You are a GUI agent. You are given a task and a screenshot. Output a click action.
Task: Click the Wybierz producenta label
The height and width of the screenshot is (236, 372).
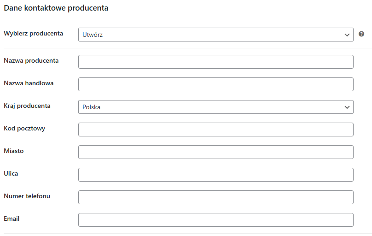point(34,34)
